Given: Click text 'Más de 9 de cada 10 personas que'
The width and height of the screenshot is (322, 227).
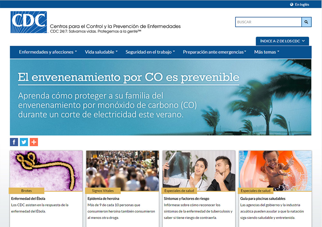Looking at the screenshot, I should pos(114,205).
